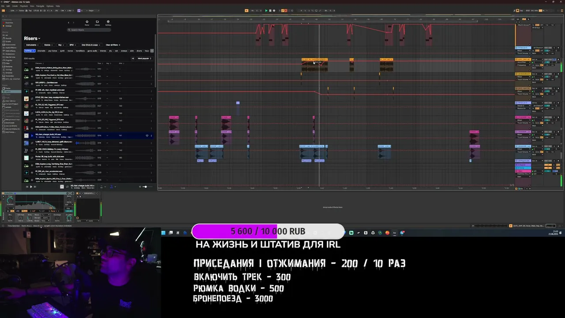The image size is (565, 318).
Task: Expand Risers category dropdown
Action: [x=32, y=38]
